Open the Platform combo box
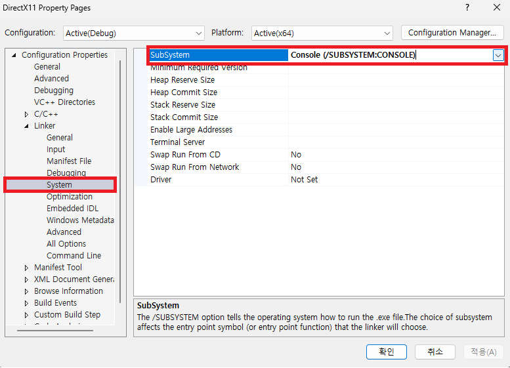Screen dimensions: 510x368 (322, 33)
